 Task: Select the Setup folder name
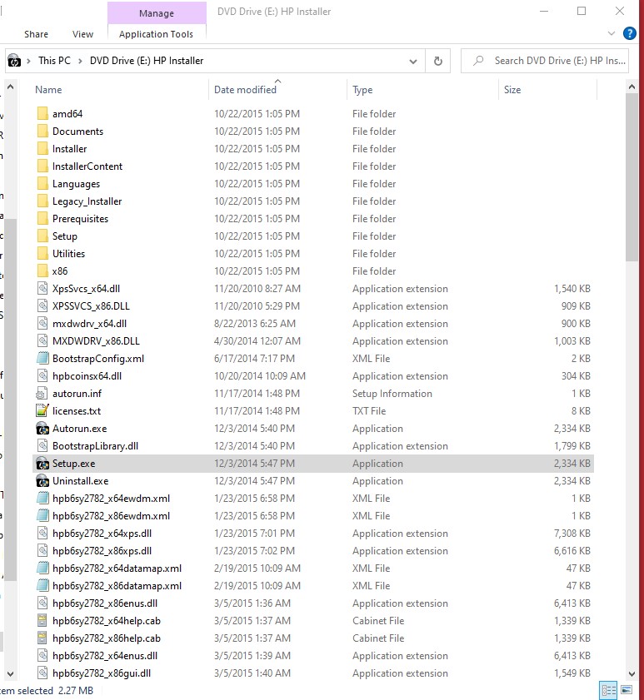pos(65,236)
